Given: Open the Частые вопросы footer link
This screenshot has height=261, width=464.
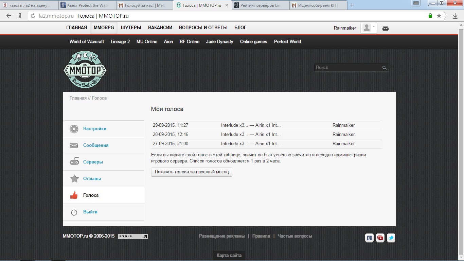Looking at the screenshot, I should (x=295, y=236).
